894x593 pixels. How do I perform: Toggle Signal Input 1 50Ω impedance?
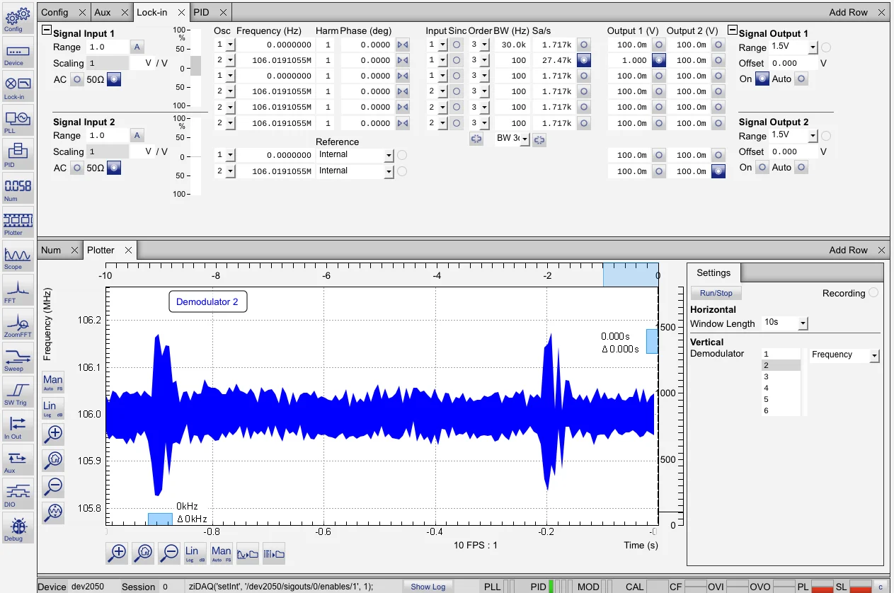pyautogui.click(x=113, y=80)
